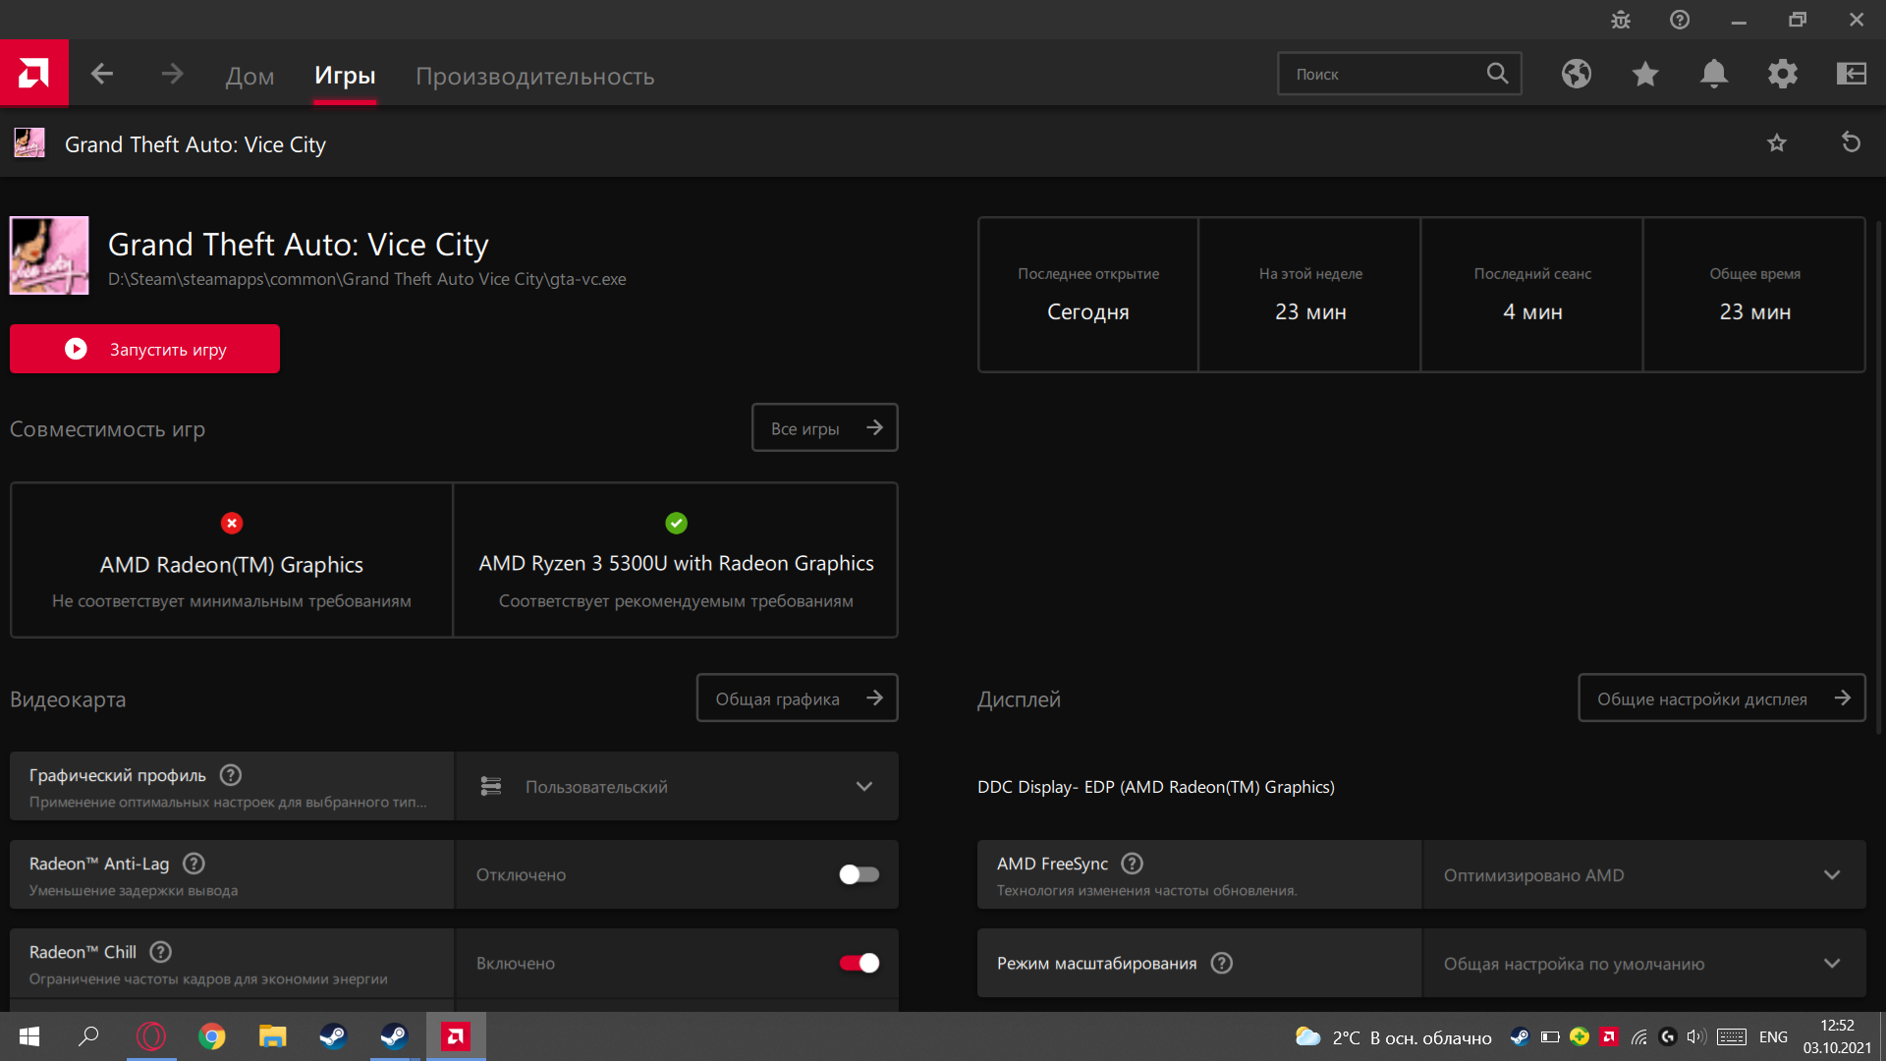Click DDC Display- EDP label

pyautogui.click(x=1156, y=787)
